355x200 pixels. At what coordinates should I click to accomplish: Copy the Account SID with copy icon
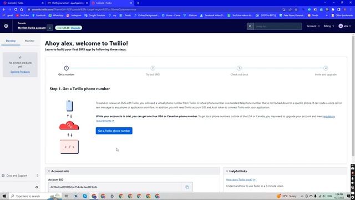(x=187, y=187)
